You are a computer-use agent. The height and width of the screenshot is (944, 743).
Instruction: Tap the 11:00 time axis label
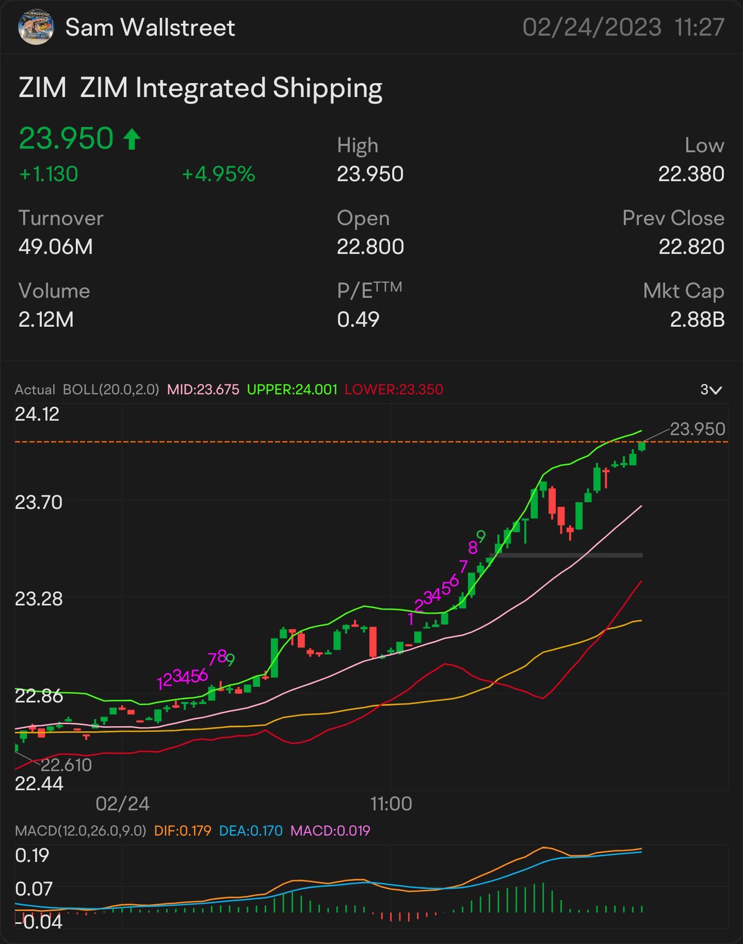(391, 804)
